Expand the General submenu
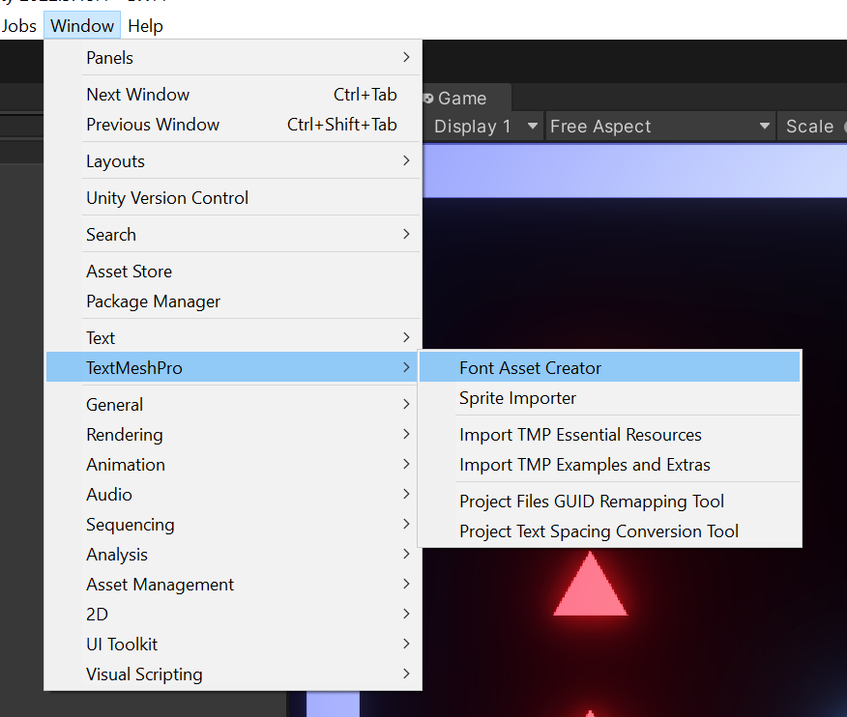847x717 pixels. 232,404
